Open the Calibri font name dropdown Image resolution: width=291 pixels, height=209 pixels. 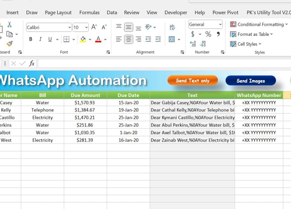coord(69,27)
